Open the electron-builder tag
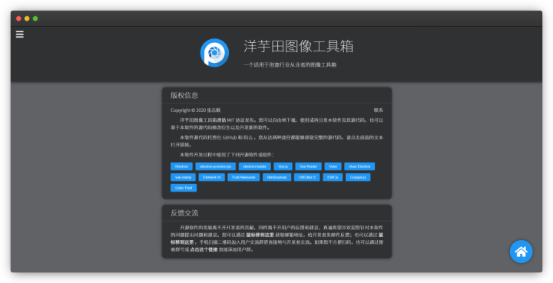553x283 pixels. pos(255,166)
